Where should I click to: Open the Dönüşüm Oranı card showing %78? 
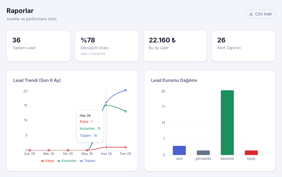[107, 46]
